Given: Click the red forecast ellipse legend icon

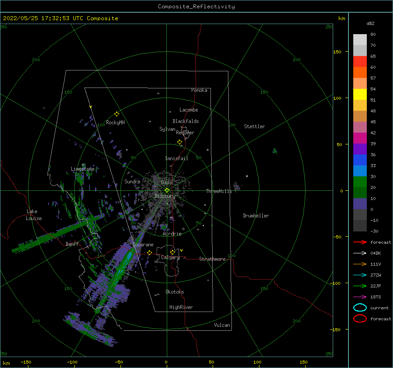Looking at the screenshot, I should [x=360, y=319].
